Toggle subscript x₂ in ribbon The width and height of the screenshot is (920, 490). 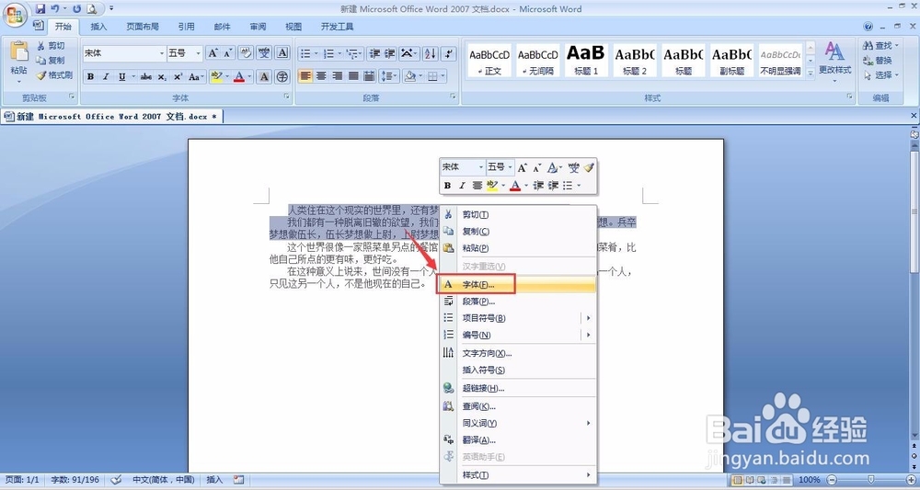tap(162, 76)
